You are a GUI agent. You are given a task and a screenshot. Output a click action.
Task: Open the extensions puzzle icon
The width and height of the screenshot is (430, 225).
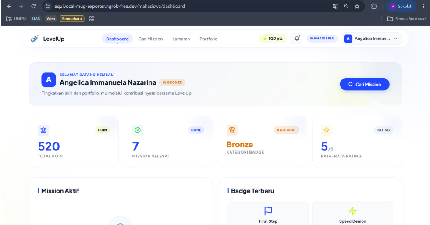374,6
